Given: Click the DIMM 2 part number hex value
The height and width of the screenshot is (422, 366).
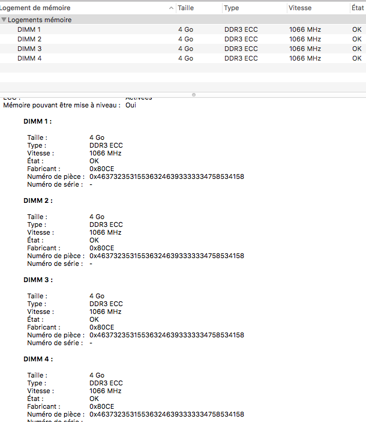Looking at the screenshot, I should click(x=167, y=256).
